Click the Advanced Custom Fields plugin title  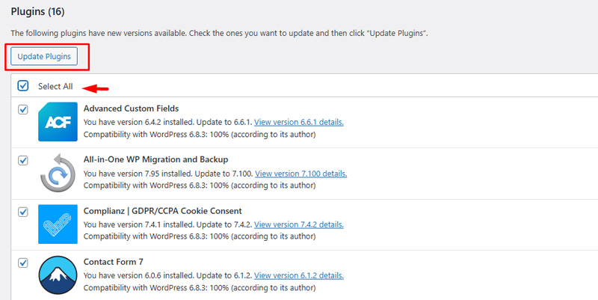click(131, 108)
